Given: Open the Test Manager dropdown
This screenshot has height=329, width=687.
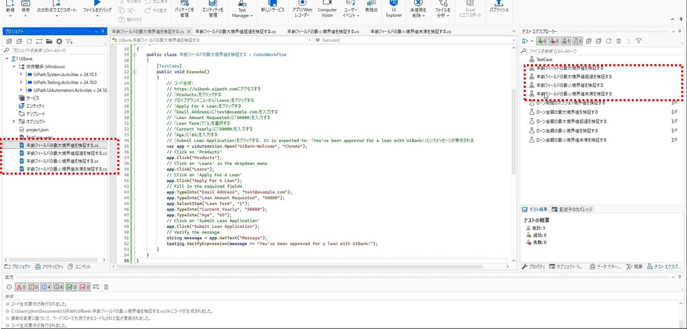Looking at the screenshot, I should pos(242,9).
